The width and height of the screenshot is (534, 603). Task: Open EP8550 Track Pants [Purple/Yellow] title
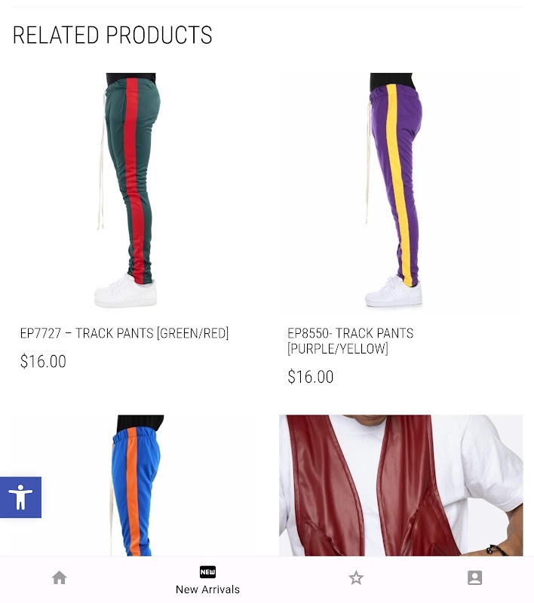coord(351,341)
